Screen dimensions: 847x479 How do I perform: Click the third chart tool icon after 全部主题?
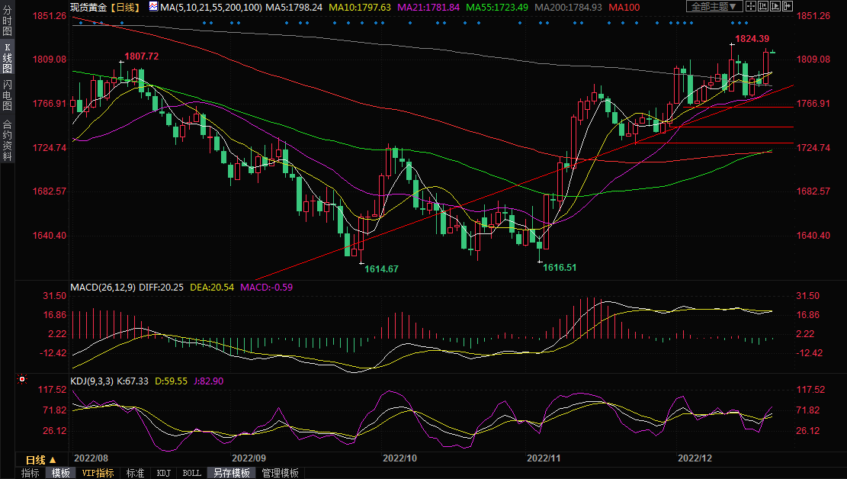775,7
